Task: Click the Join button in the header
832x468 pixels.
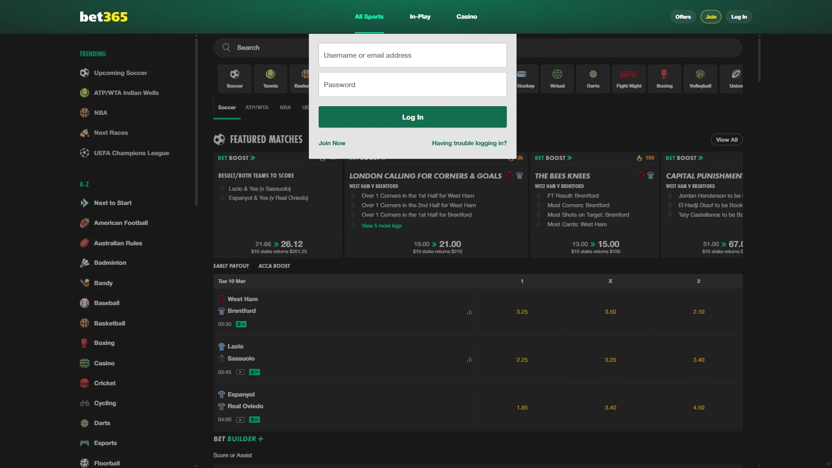Action: pyautogui.click(x=711, y=17)
